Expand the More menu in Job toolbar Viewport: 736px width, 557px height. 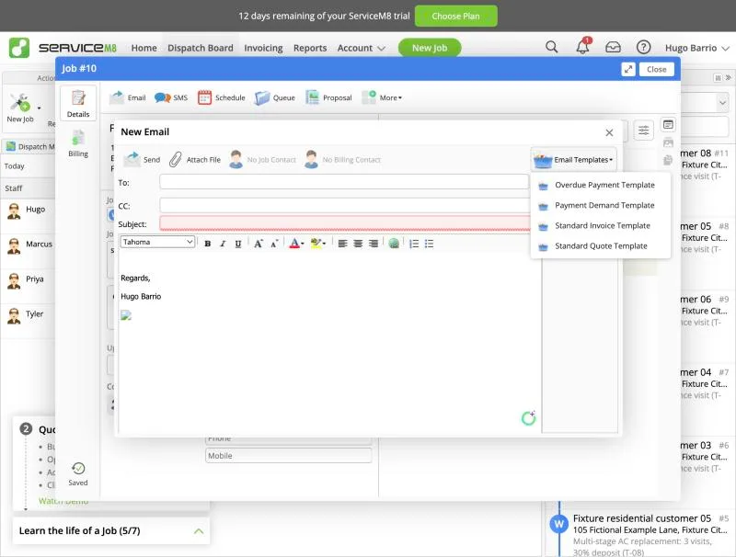pyautogui.click(x=382, y=97)
